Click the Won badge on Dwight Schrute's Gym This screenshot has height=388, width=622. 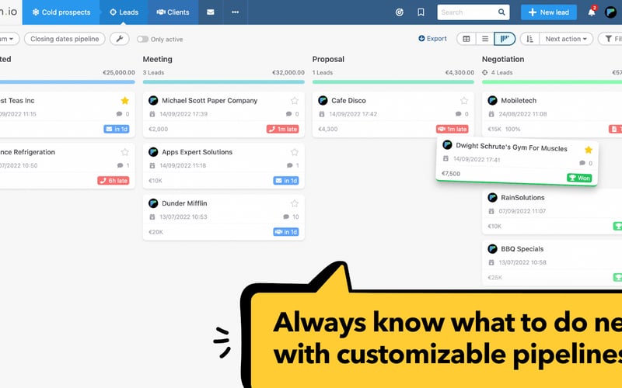click(579, 178)
